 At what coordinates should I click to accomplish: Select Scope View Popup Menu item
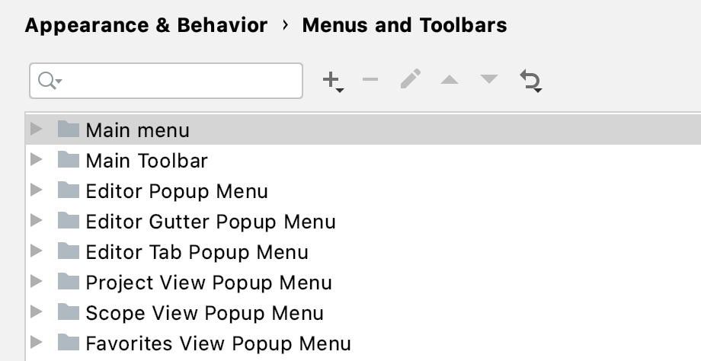point(205,313)
